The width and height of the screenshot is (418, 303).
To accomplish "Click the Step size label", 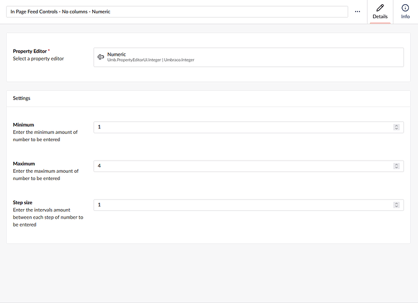I will [22, 202].
